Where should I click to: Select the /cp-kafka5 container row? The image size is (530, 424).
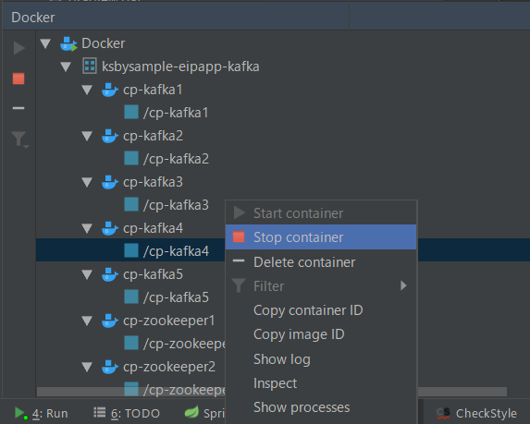click(x=176, y=297)
